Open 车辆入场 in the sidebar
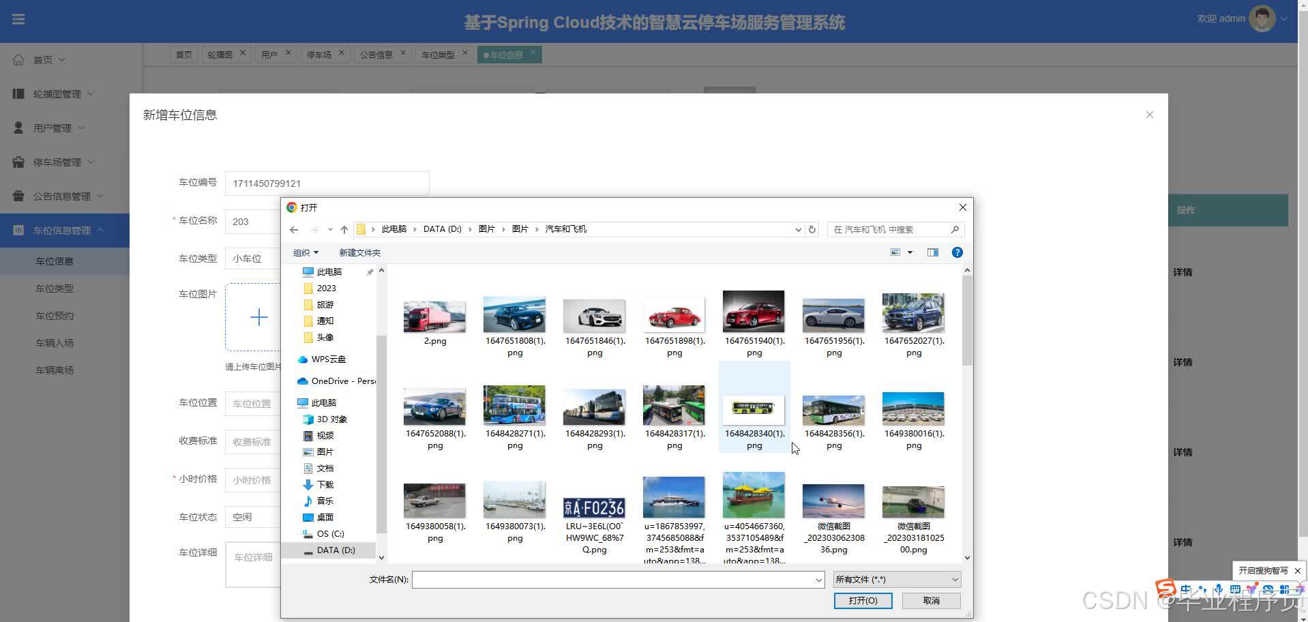 [x=55, y=343]
